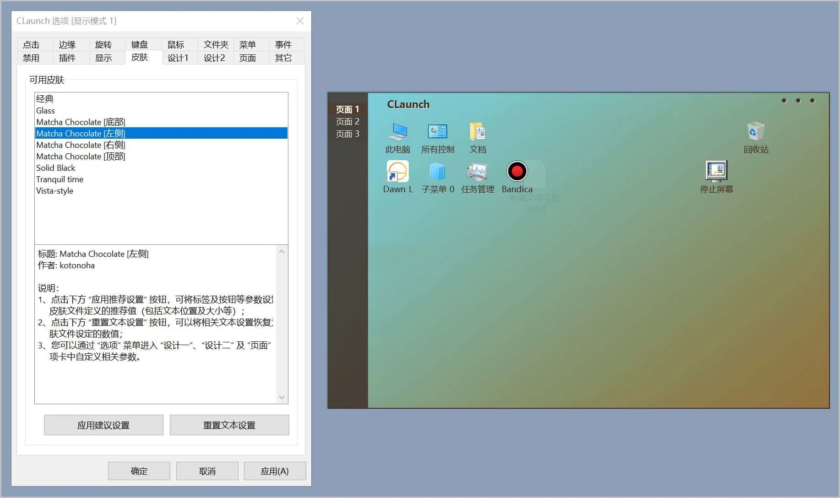Start Bandica red record icon
The width and height of the screenshot is (840, 498).
click(517, 172)
